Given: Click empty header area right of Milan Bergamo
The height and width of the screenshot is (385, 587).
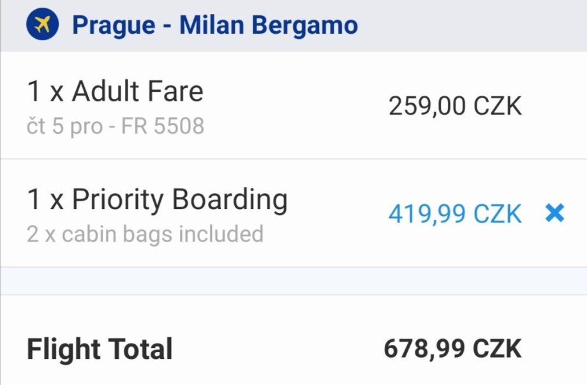Looking at the screenshot, I should (x=472, y=25).
